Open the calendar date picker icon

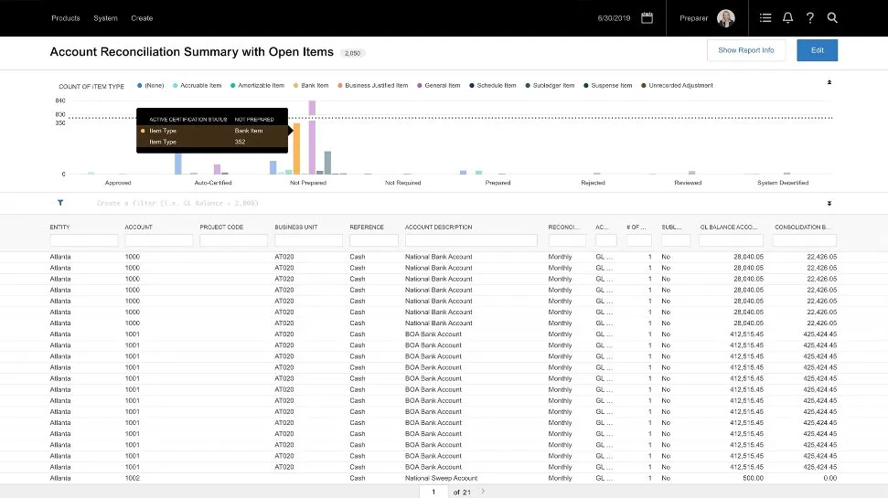tap(647, 17)
